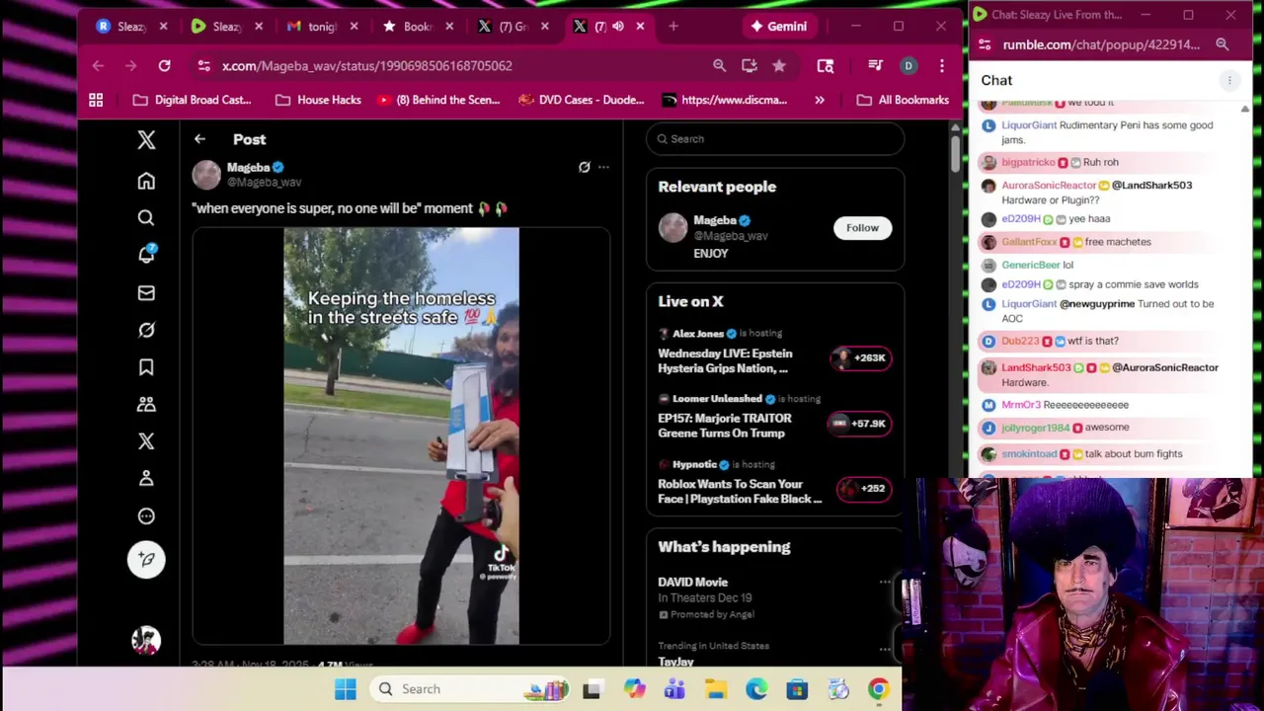Open Mageba profile name on post
The width and height of the screenshot is (1264, 711).
click(x=248, y=168)
